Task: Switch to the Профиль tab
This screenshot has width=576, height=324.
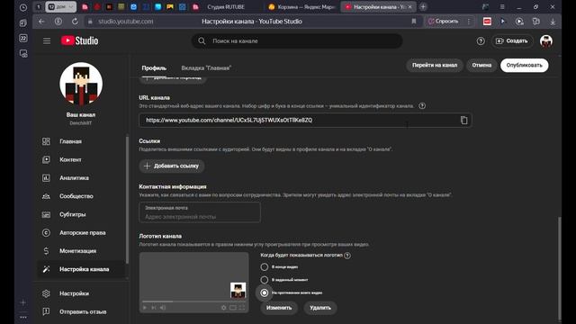Action: click(154, 68)
